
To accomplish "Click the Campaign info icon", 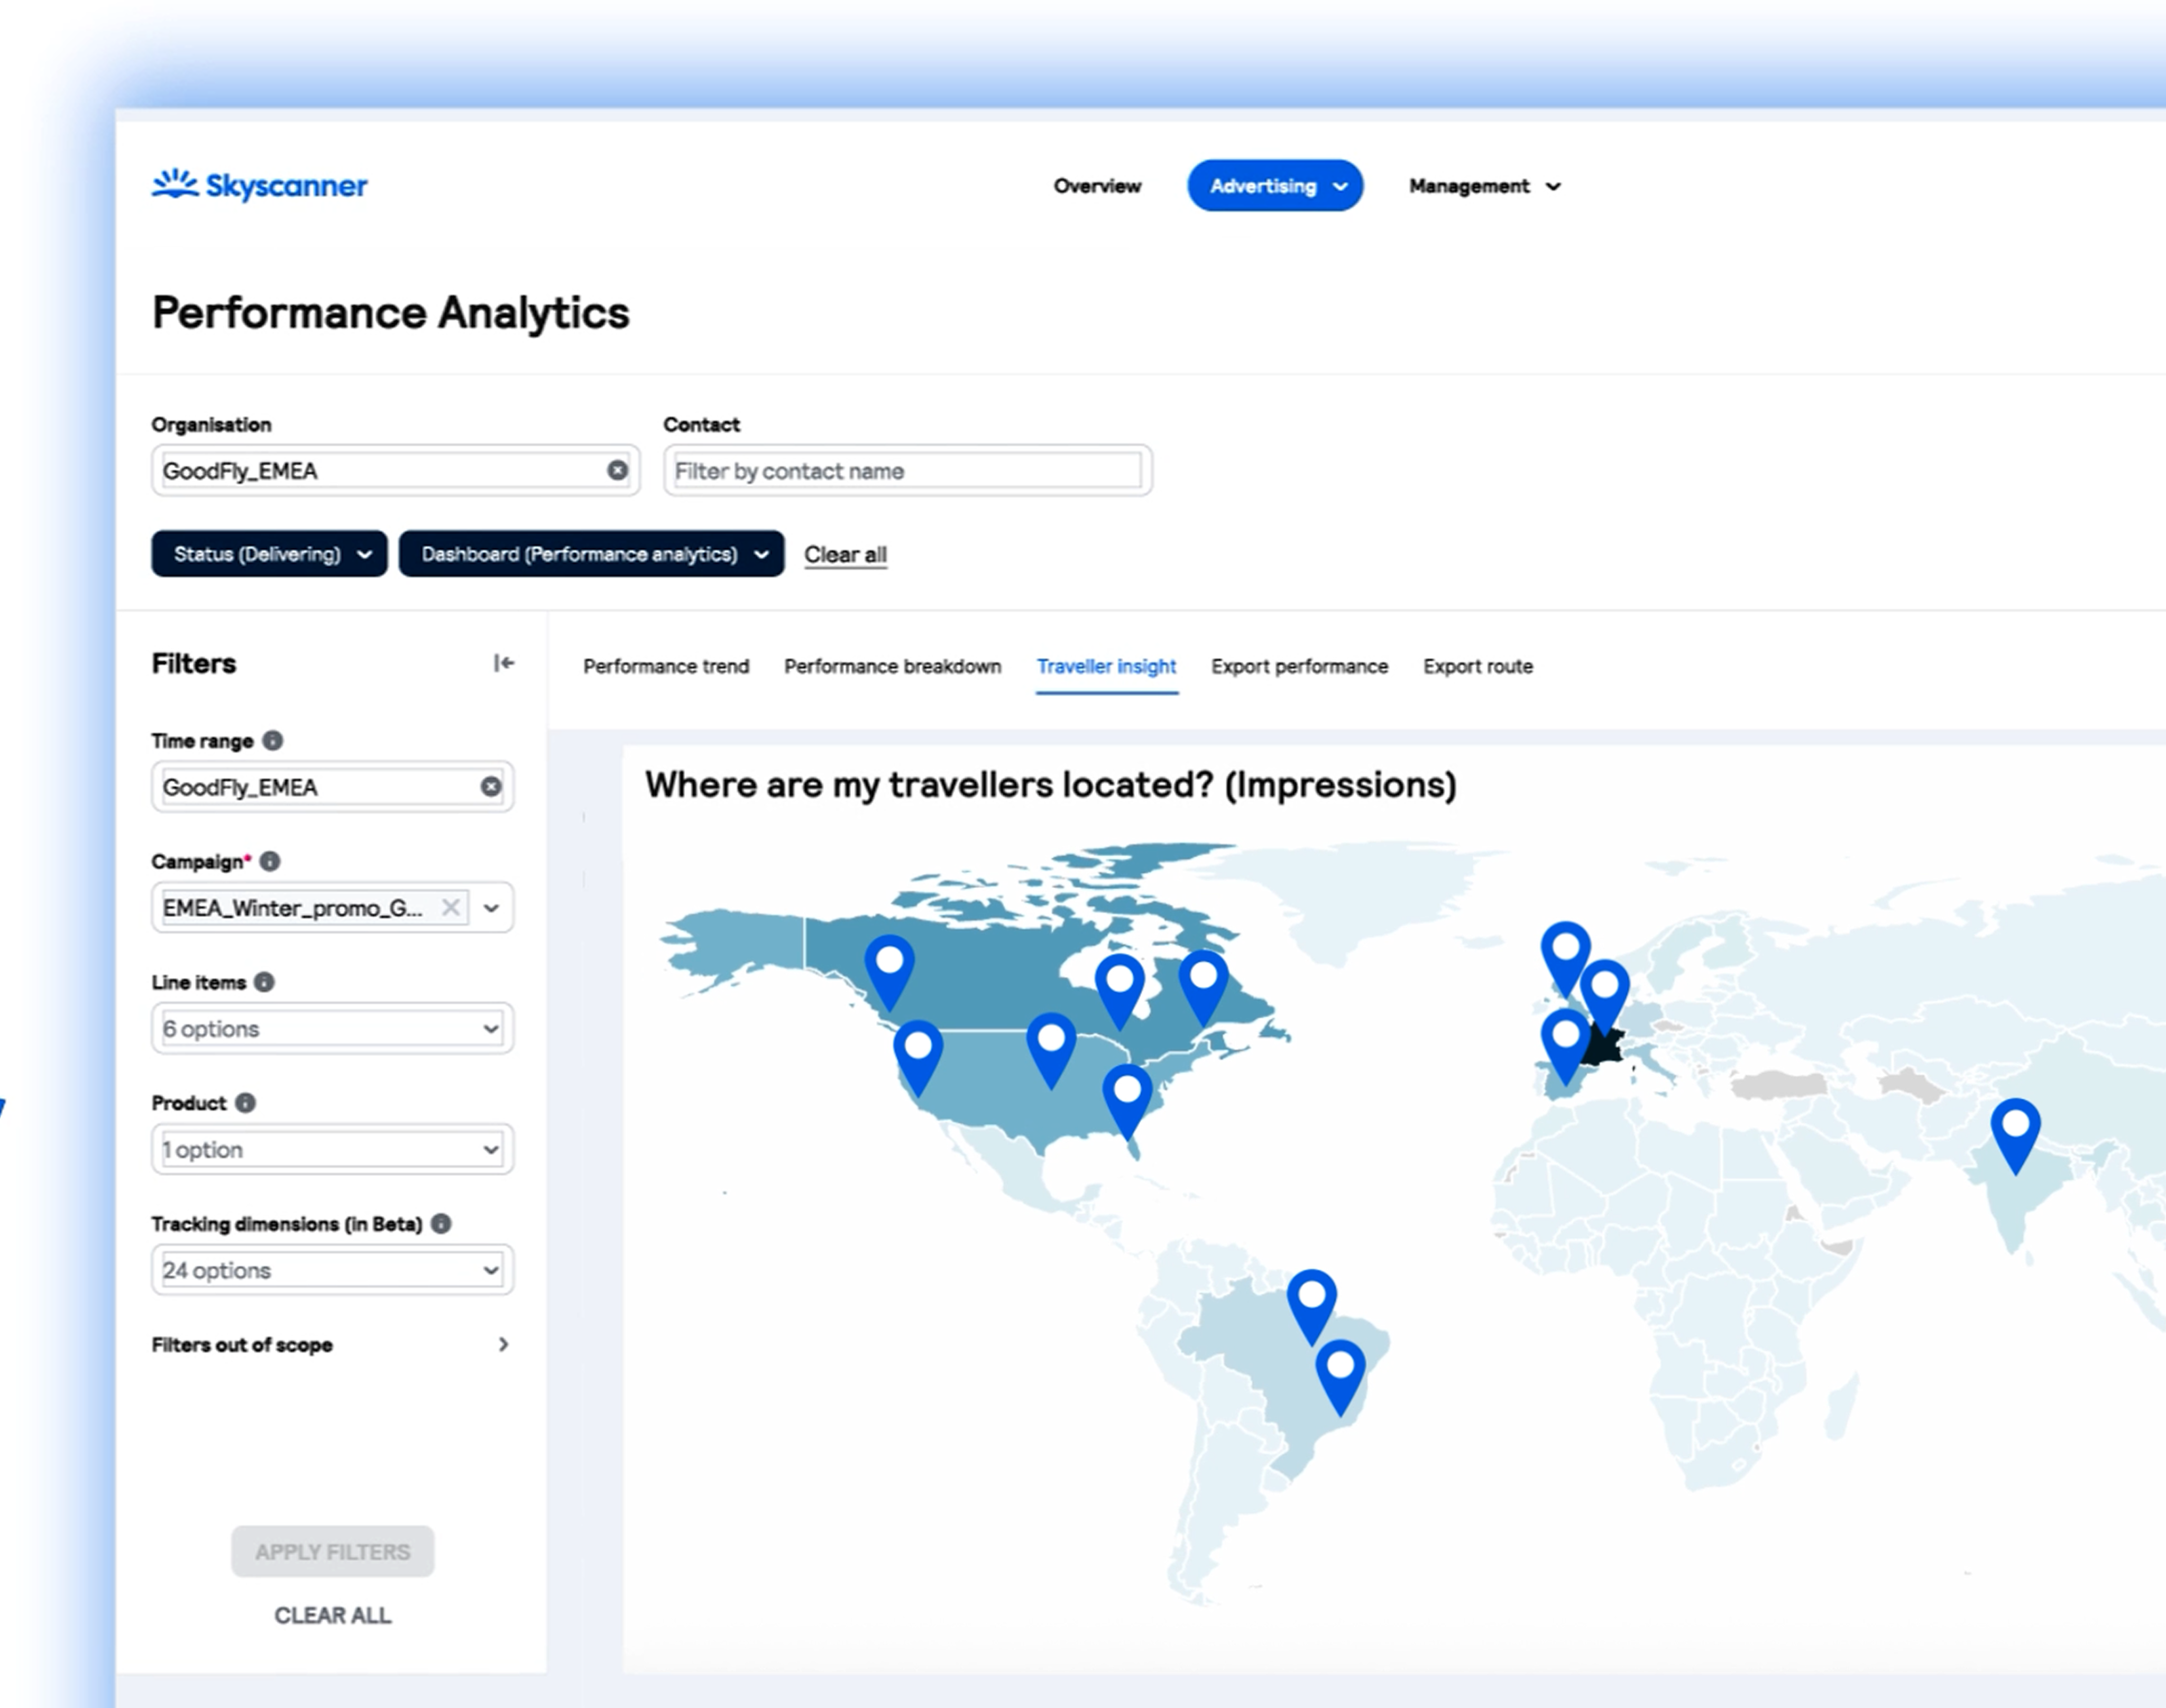I will [x=270, y=861].
